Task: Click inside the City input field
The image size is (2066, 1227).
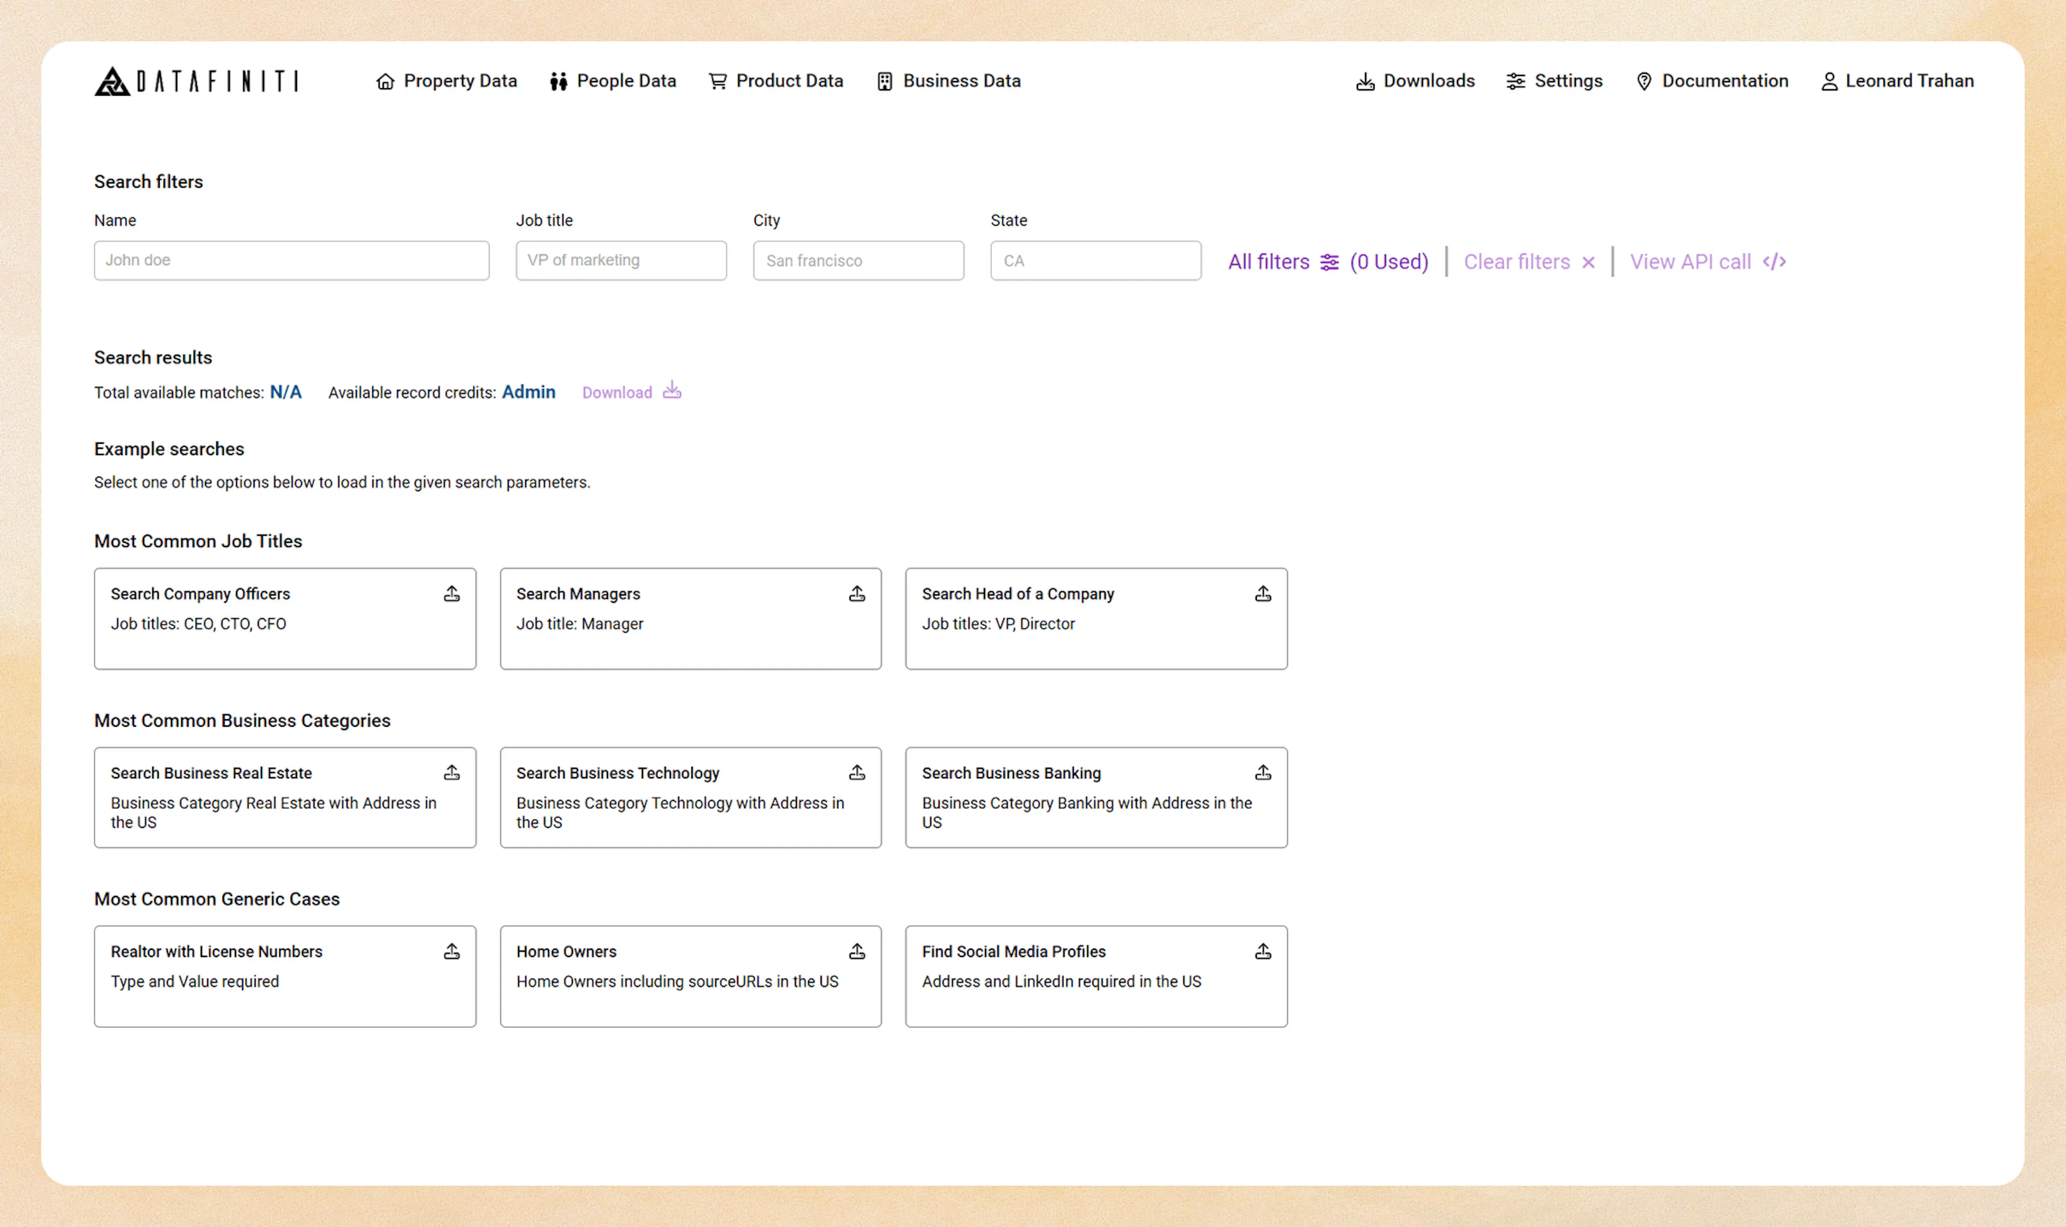Action: click(x=858, y=260)
